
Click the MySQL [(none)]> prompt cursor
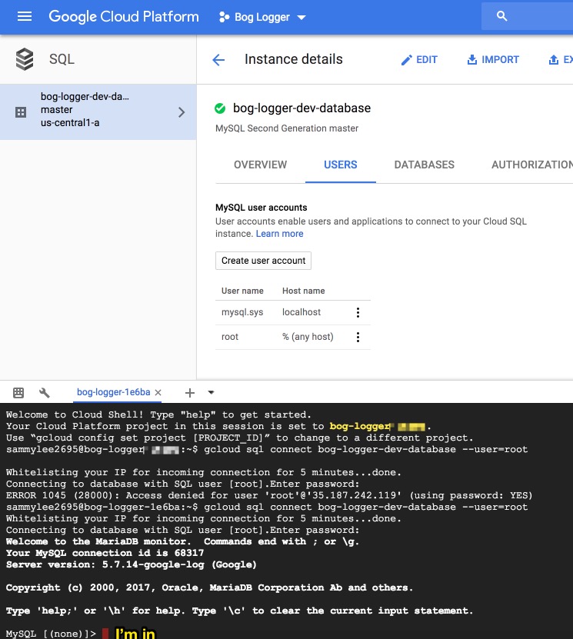[105, 634]
